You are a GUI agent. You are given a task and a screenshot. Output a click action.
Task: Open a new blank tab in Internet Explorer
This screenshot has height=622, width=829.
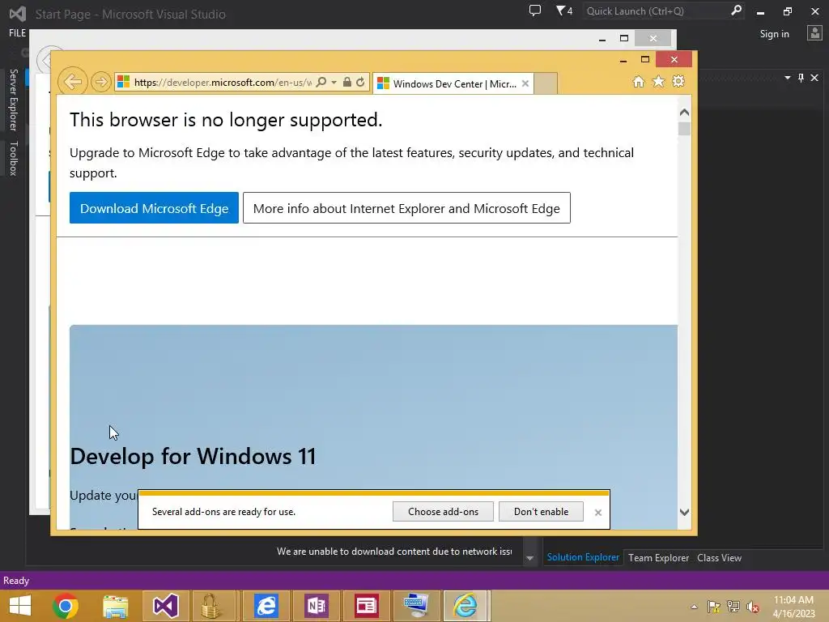[546, 83]
